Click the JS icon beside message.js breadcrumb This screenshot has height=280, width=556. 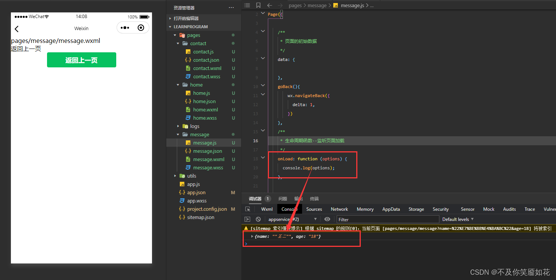click(x=336, y=6)
